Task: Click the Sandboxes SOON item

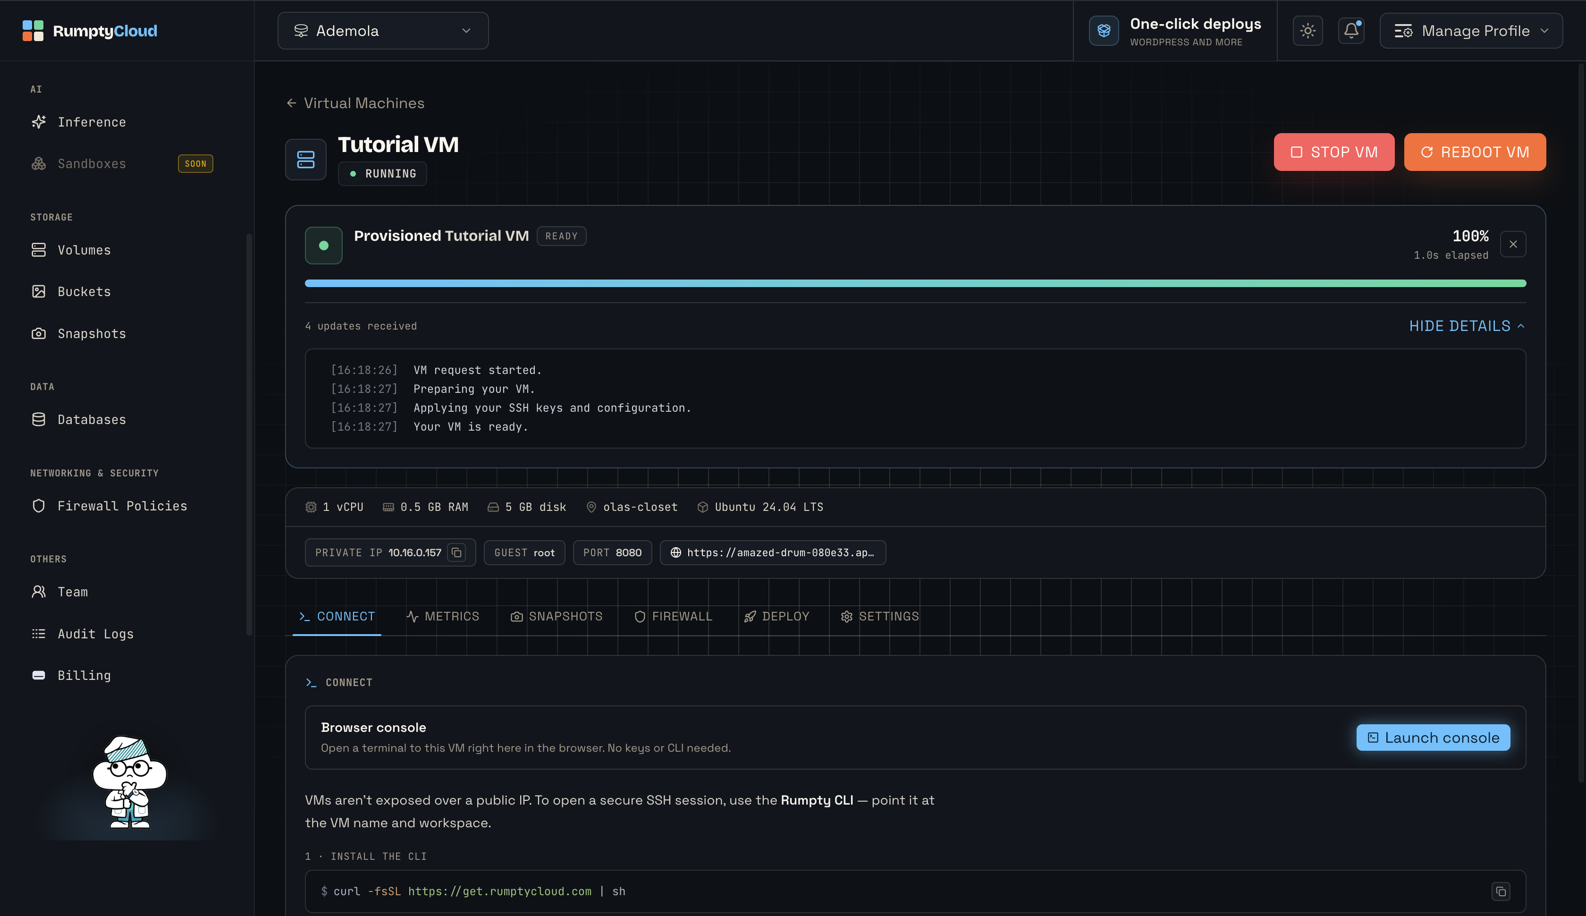Action: point(123,163)
